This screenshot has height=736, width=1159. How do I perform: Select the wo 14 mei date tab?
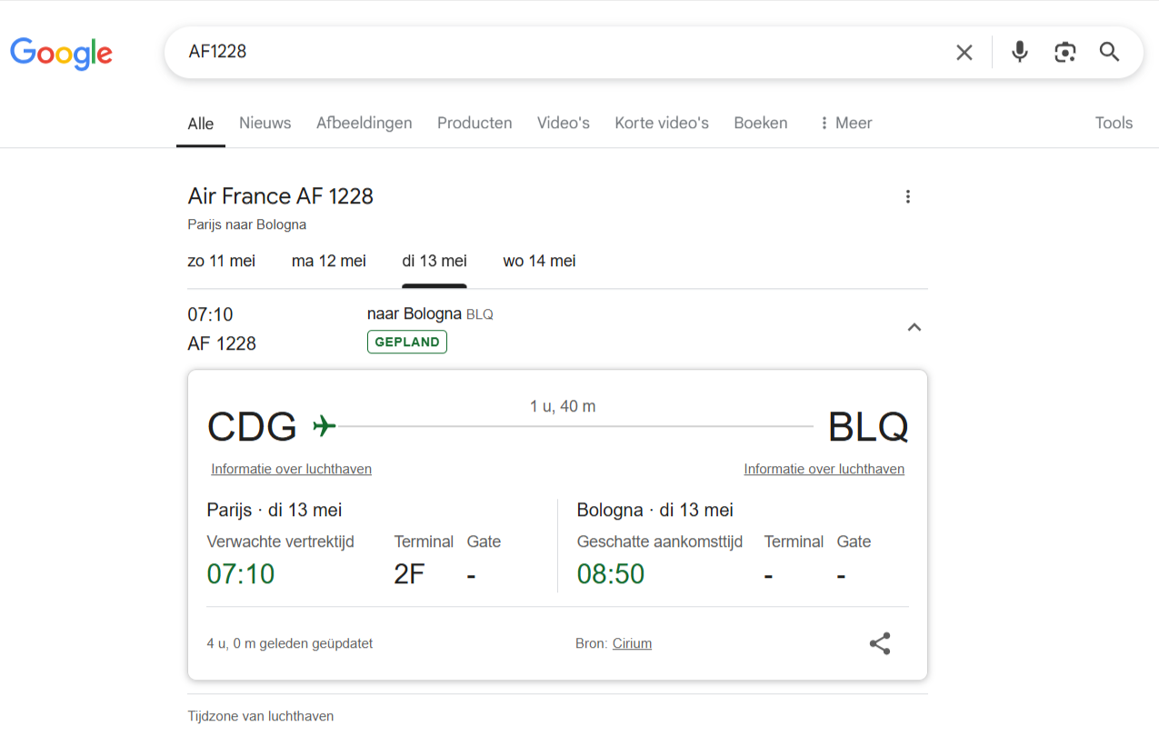(x=539, y=261)
